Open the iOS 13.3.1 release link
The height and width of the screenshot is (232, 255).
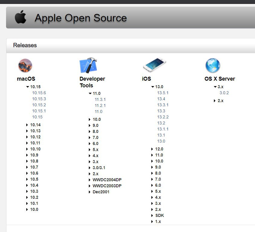(163, 105)
